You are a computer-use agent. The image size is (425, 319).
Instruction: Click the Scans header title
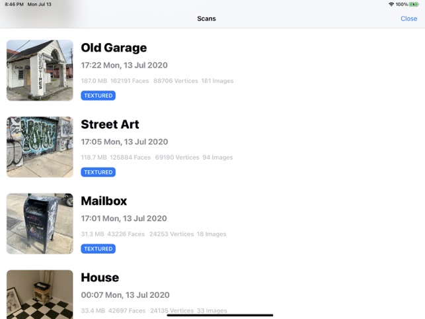[206, 19]
